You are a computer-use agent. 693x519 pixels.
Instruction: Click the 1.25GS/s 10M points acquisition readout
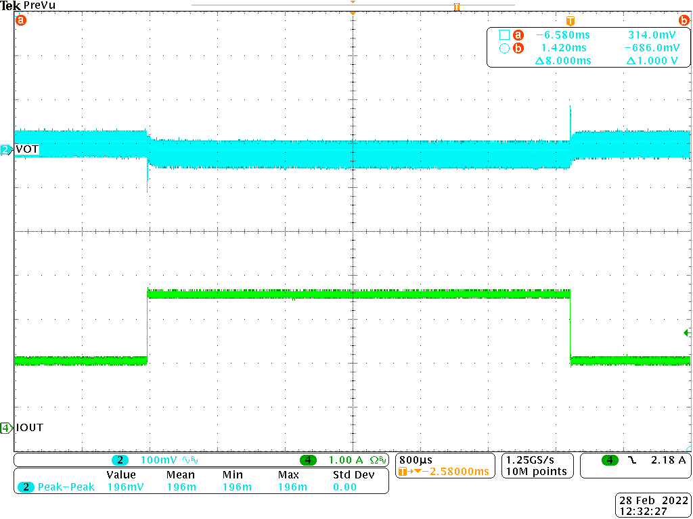tap(537, 466)
